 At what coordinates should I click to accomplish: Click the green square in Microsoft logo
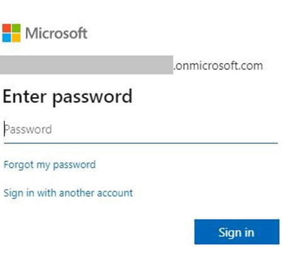[x=16, y=28]
